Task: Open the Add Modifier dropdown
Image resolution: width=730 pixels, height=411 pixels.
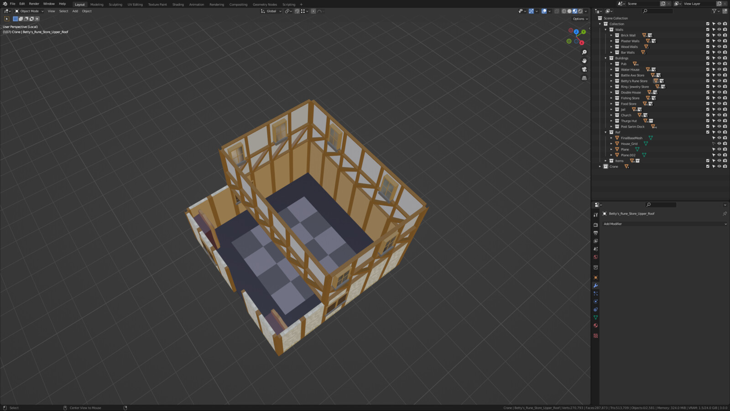Action: 665,224
